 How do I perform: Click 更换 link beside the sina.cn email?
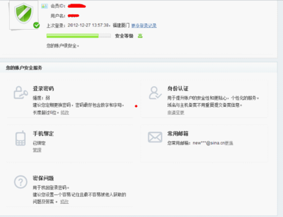229,143
